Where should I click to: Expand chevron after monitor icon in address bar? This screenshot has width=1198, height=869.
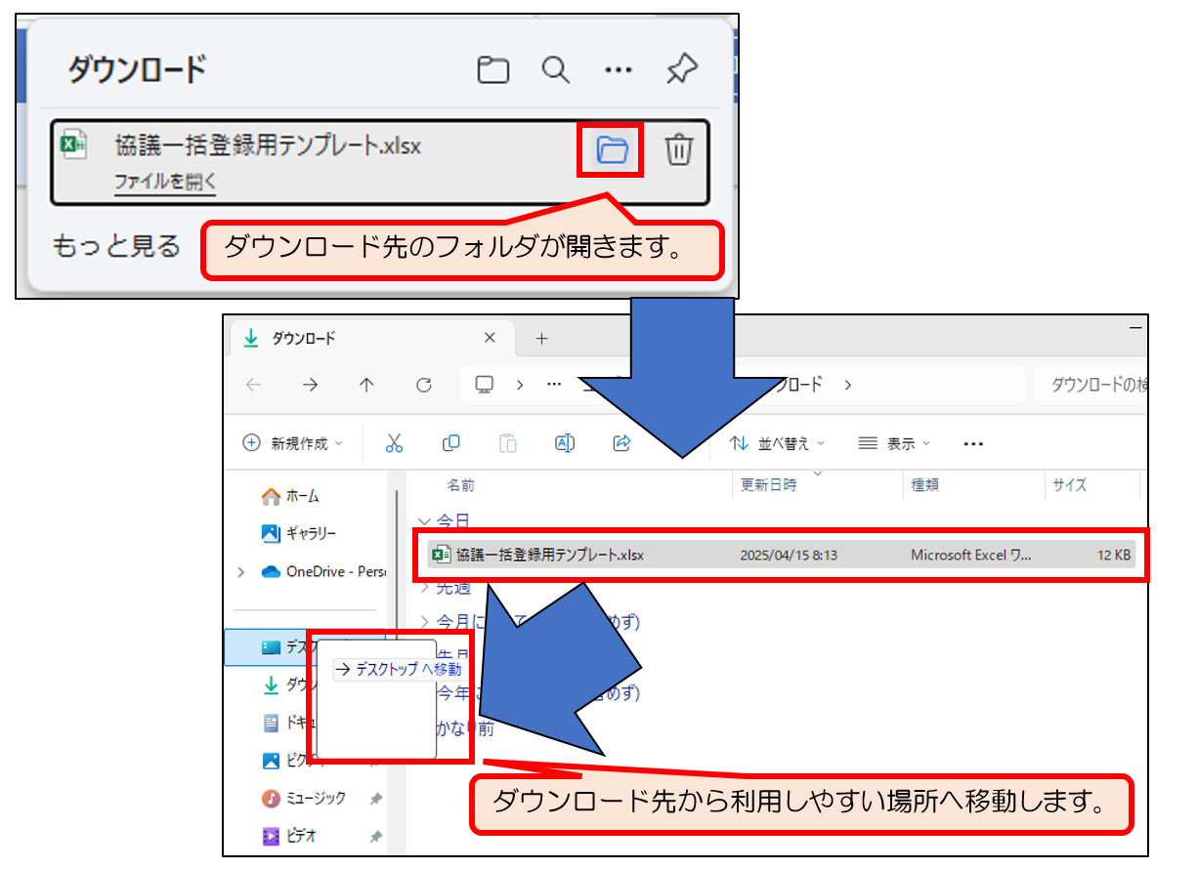pos(520,385)
